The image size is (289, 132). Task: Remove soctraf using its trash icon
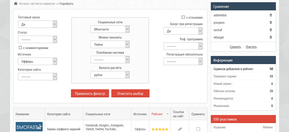click(x=270, y=30)
